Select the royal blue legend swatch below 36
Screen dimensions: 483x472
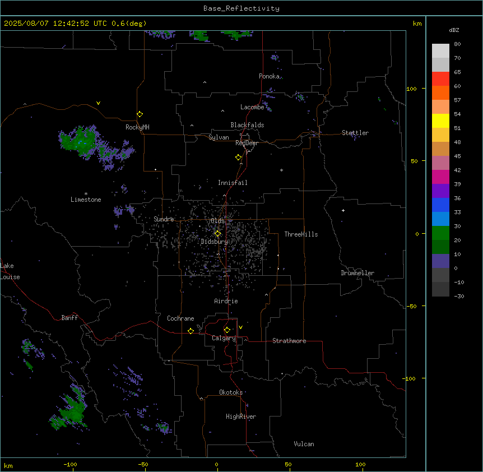point(440,205)
